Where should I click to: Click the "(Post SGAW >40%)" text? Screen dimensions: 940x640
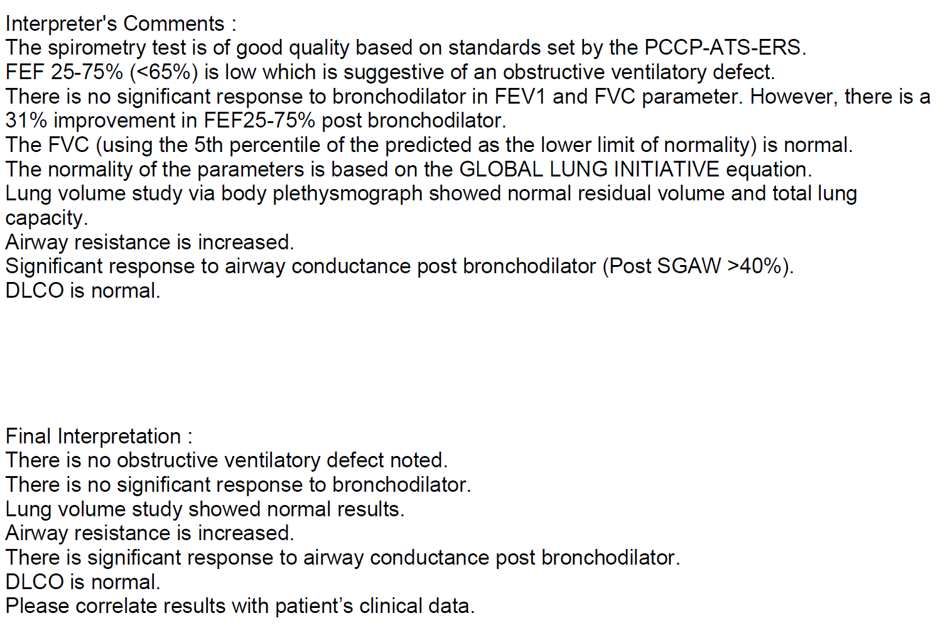698,266
